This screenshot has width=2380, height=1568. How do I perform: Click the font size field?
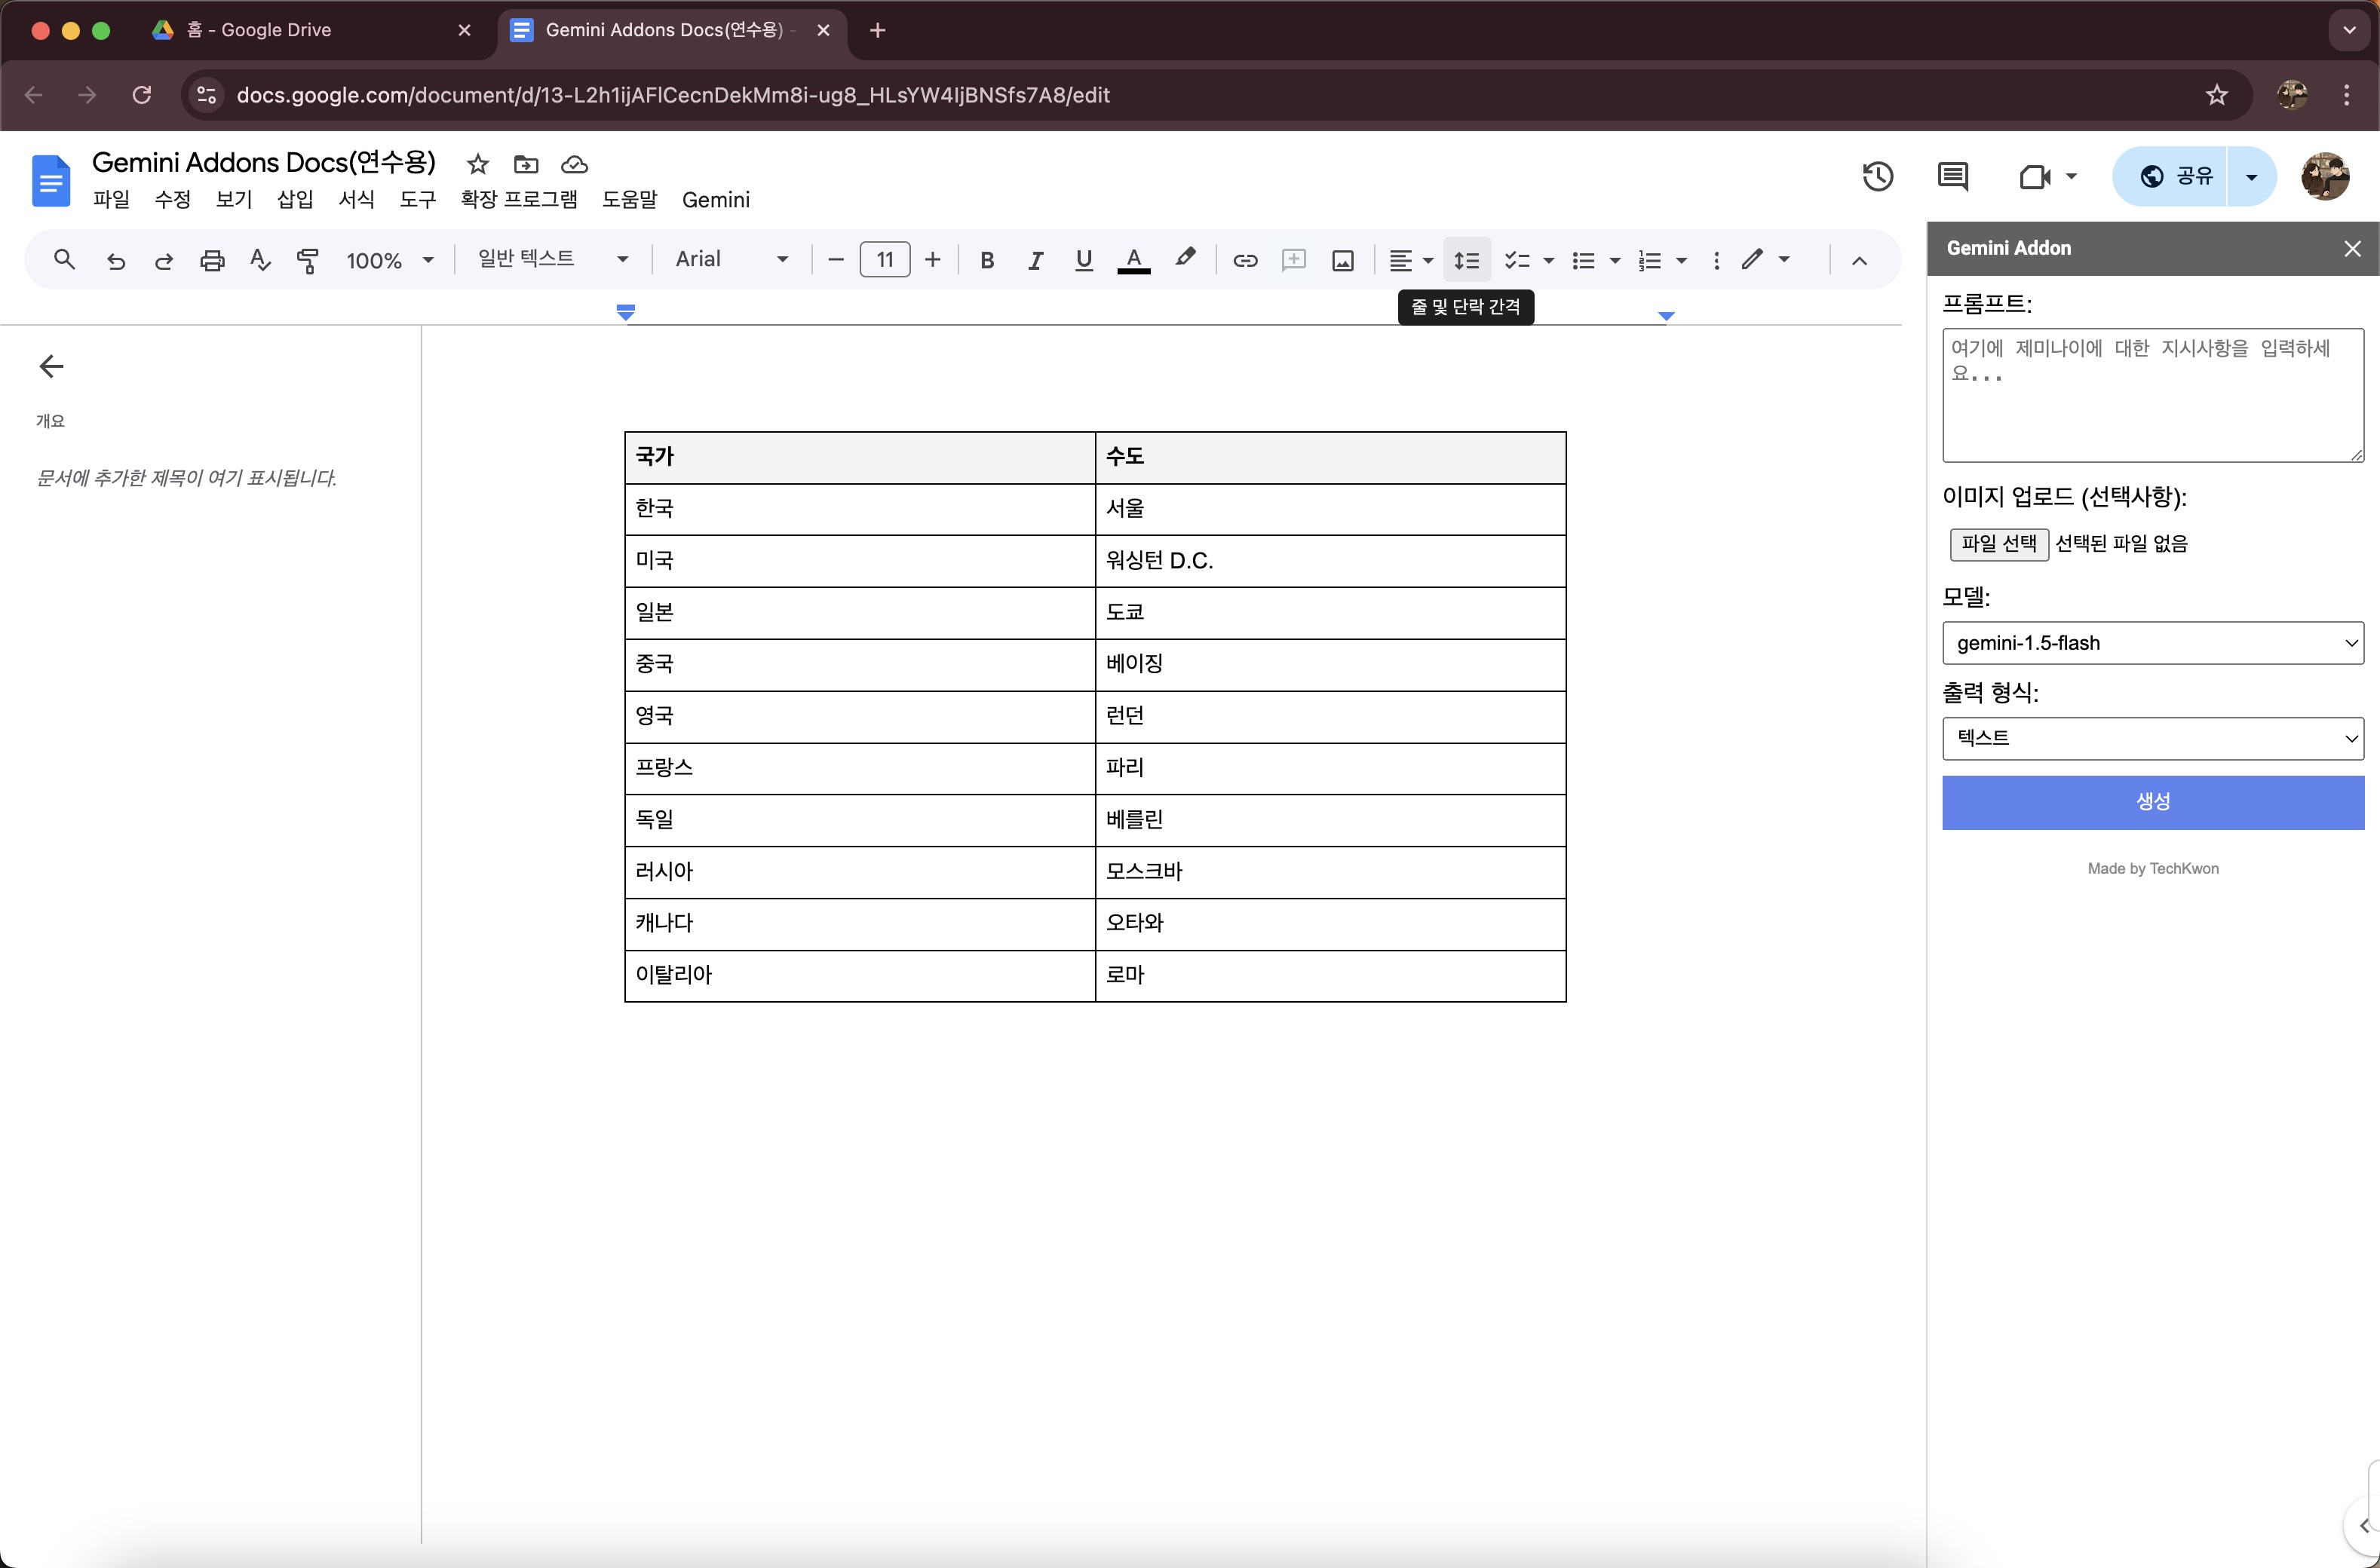pos(885,260)
